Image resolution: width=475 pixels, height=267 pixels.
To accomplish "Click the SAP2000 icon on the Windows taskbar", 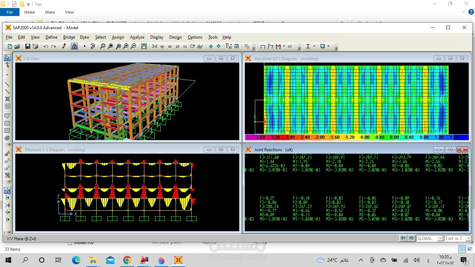I will point(178,260).
